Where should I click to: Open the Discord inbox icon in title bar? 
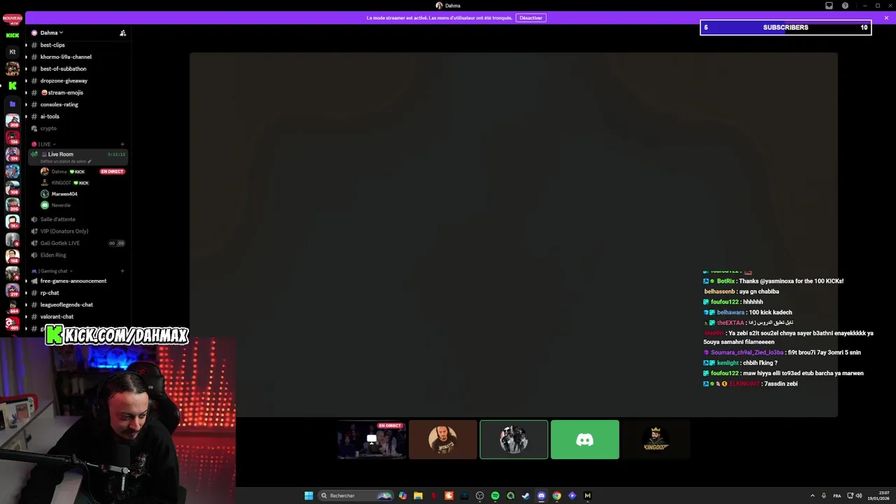829,6
